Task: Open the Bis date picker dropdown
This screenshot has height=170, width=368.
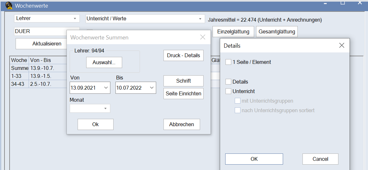Action: [152, 88]
